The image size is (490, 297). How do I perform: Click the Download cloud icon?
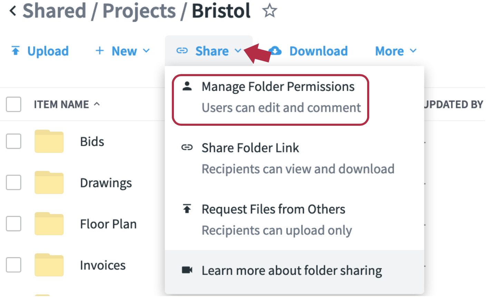pos(276,51)
